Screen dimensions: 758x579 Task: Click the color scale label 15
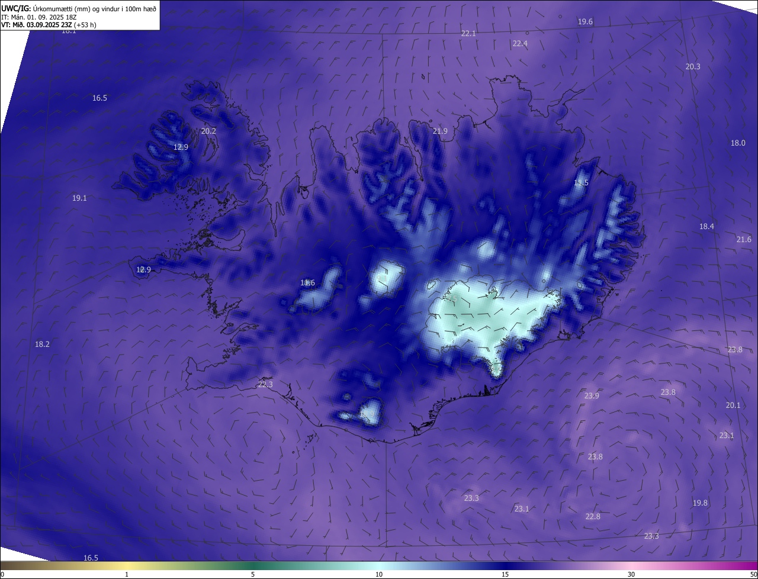pos(505,574)
